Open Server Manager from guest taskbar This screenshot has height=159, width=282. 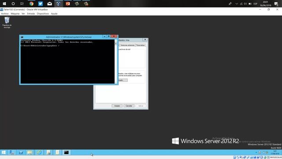click(12, 152)
